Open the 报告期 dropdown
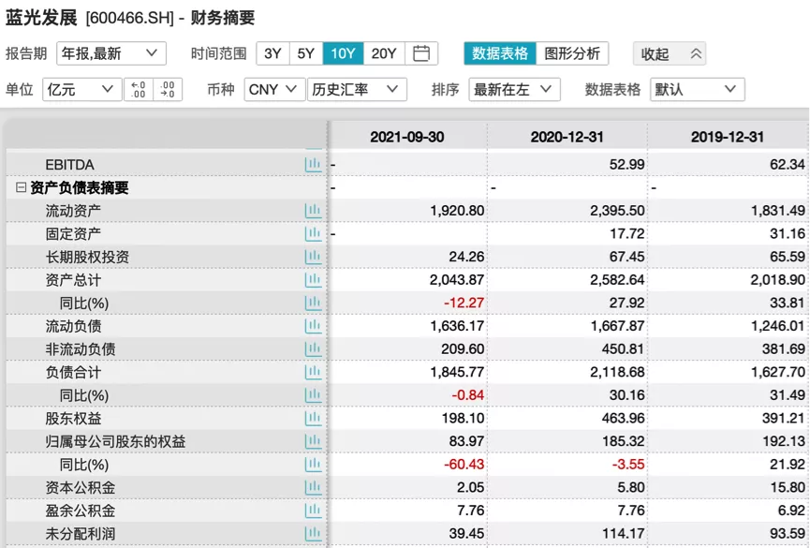810x548 pixels. (x=110, y=53)
